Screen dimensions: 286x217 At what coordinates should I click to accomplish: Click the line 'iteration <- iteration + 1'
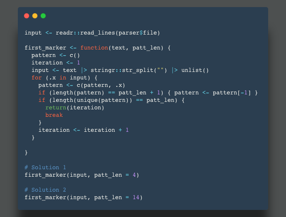(x=83, y=130)
